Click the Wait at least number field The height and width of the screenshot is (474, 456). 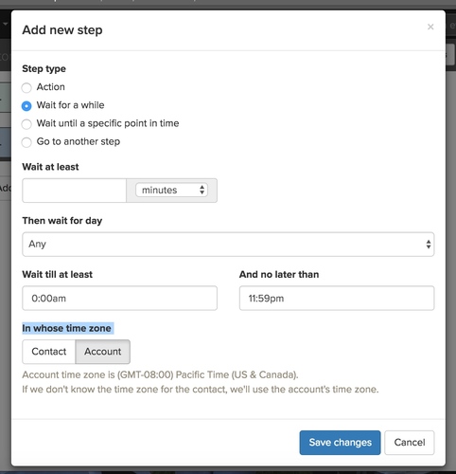coord(75,191)
